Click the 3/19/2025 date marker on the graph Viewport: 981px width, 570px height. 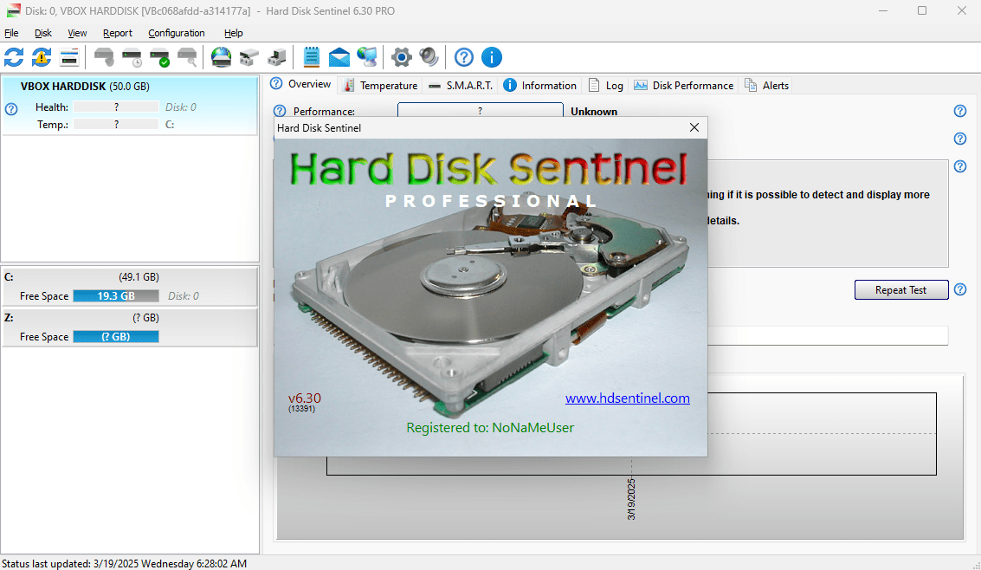pyautogui.click(x=631, y=499)
